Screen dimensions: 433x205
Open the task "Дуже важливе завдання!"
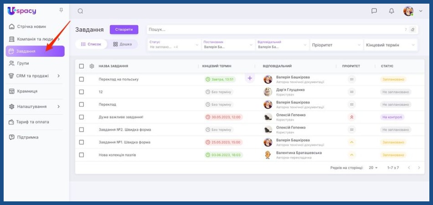click(121, 117)
